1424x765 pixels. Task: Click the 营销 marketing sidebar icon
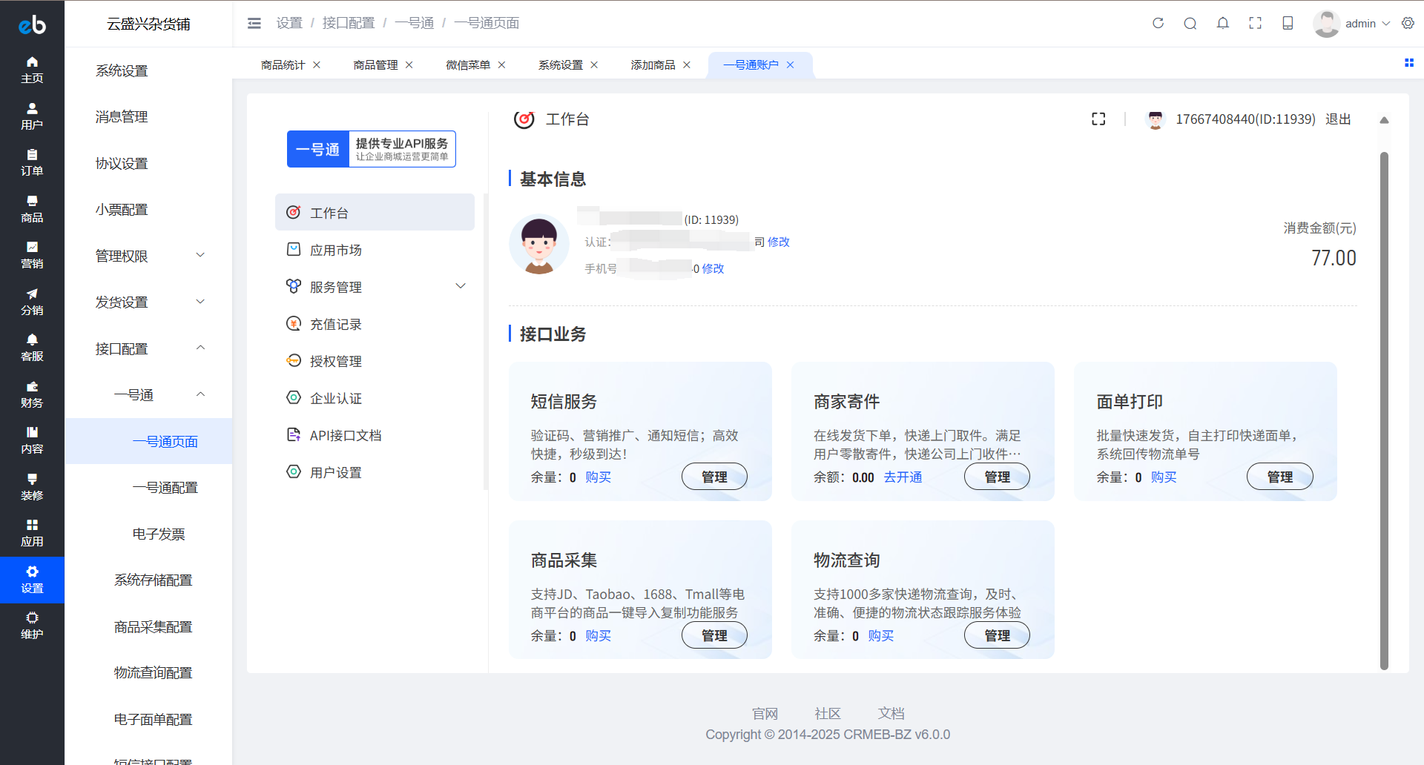tap(32, 255)
